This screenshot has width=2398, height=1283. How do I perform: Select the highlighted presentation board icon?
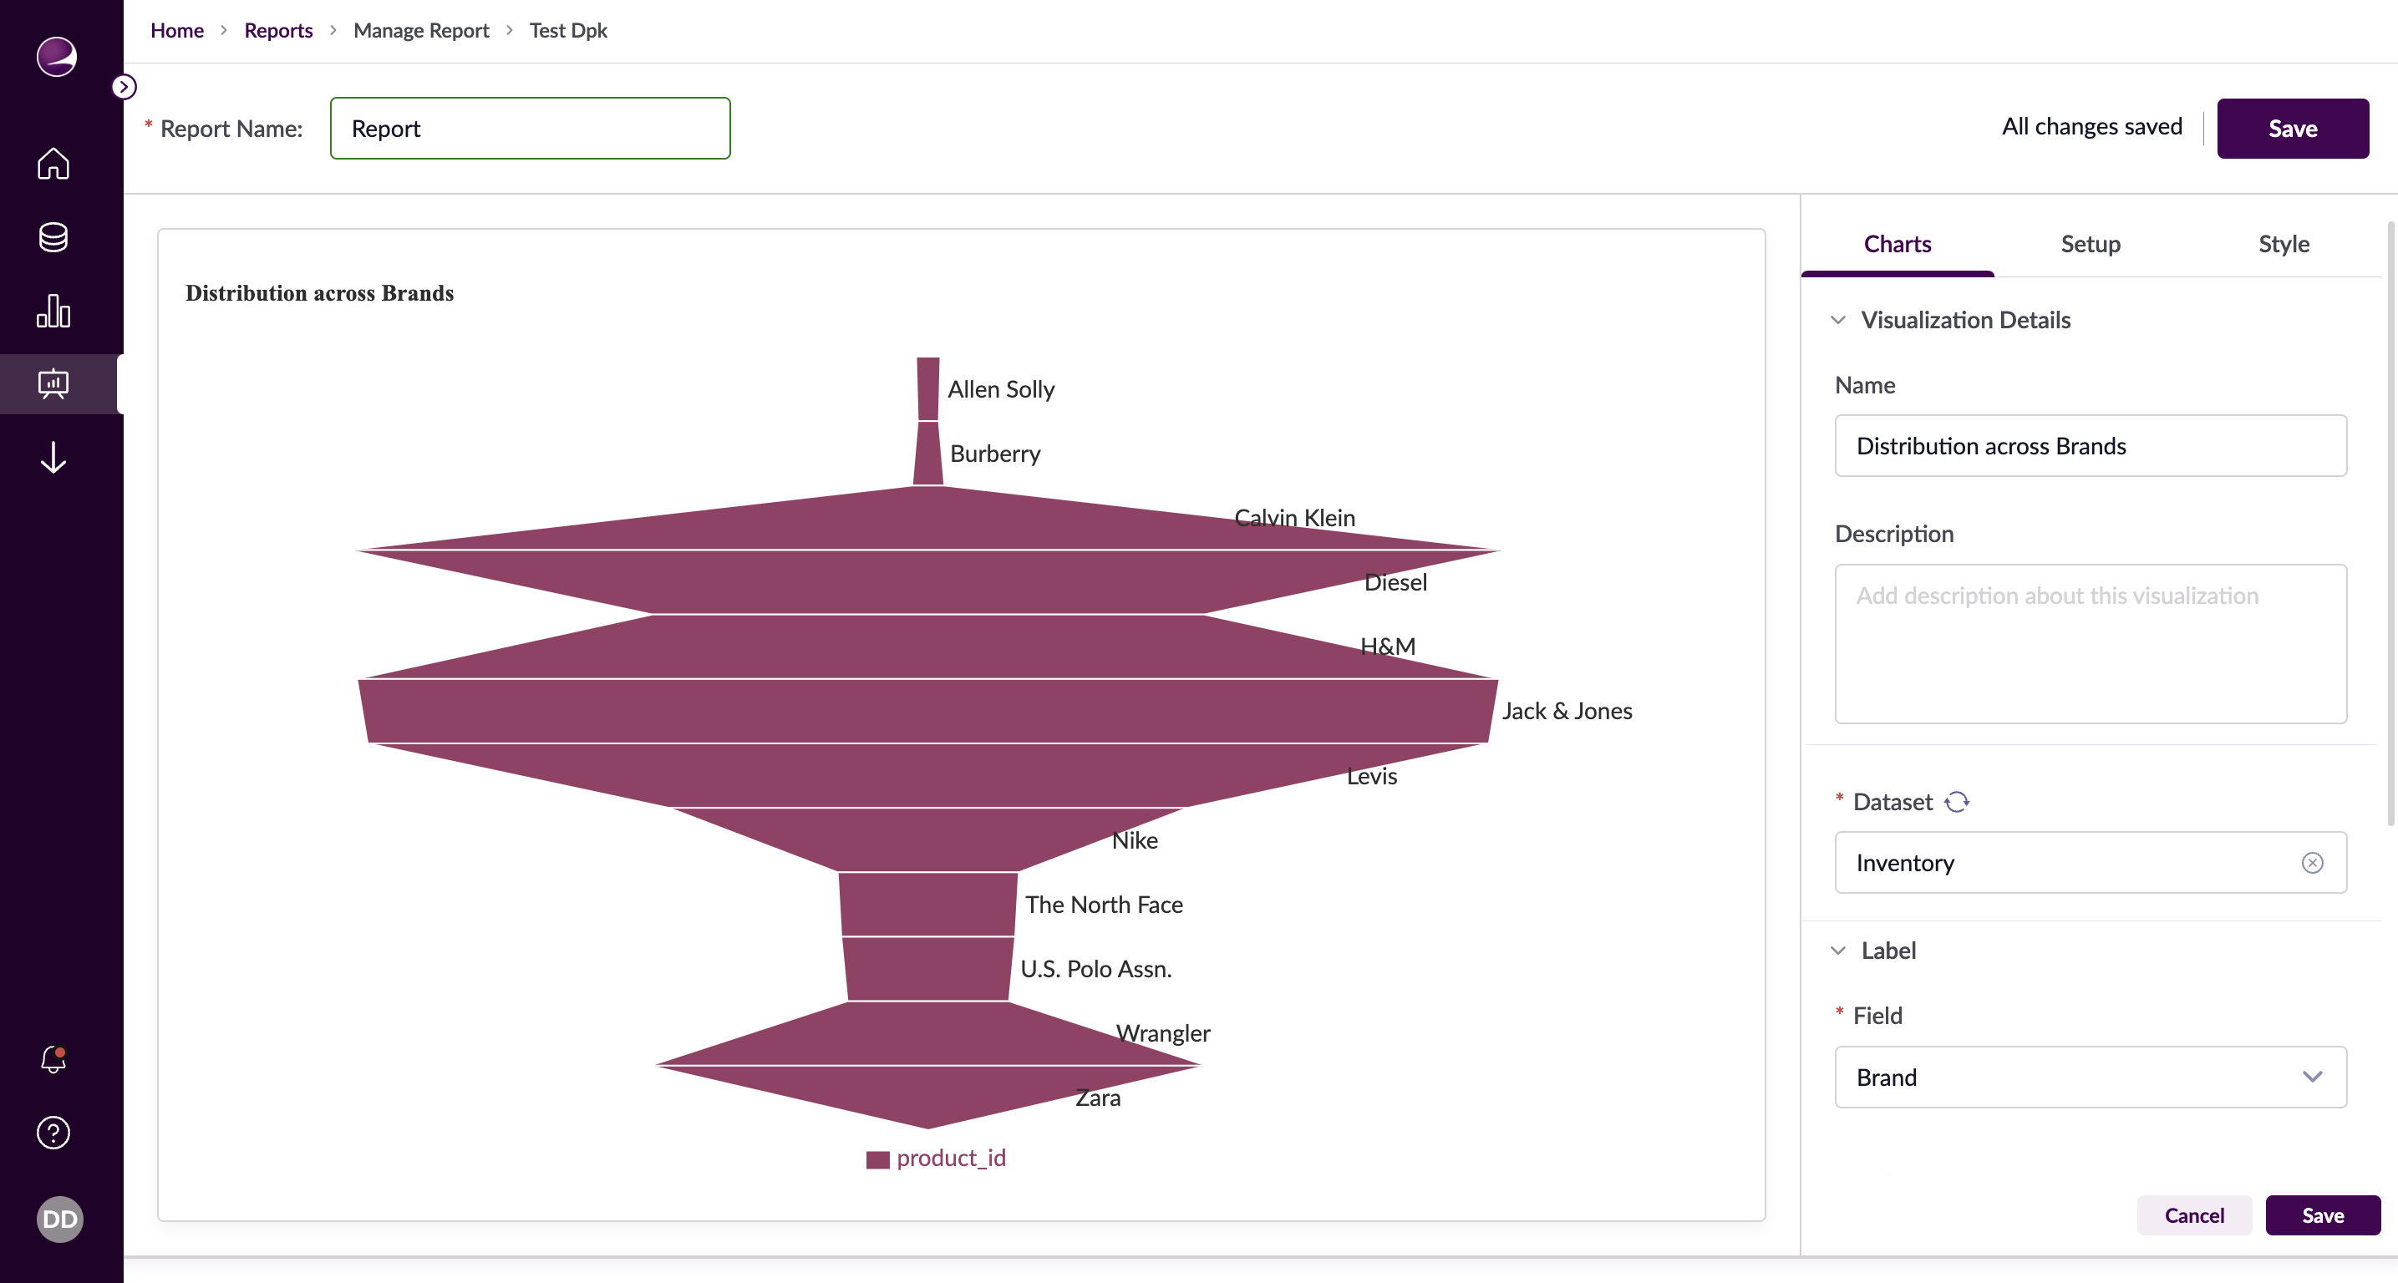(x=53, y=383)
